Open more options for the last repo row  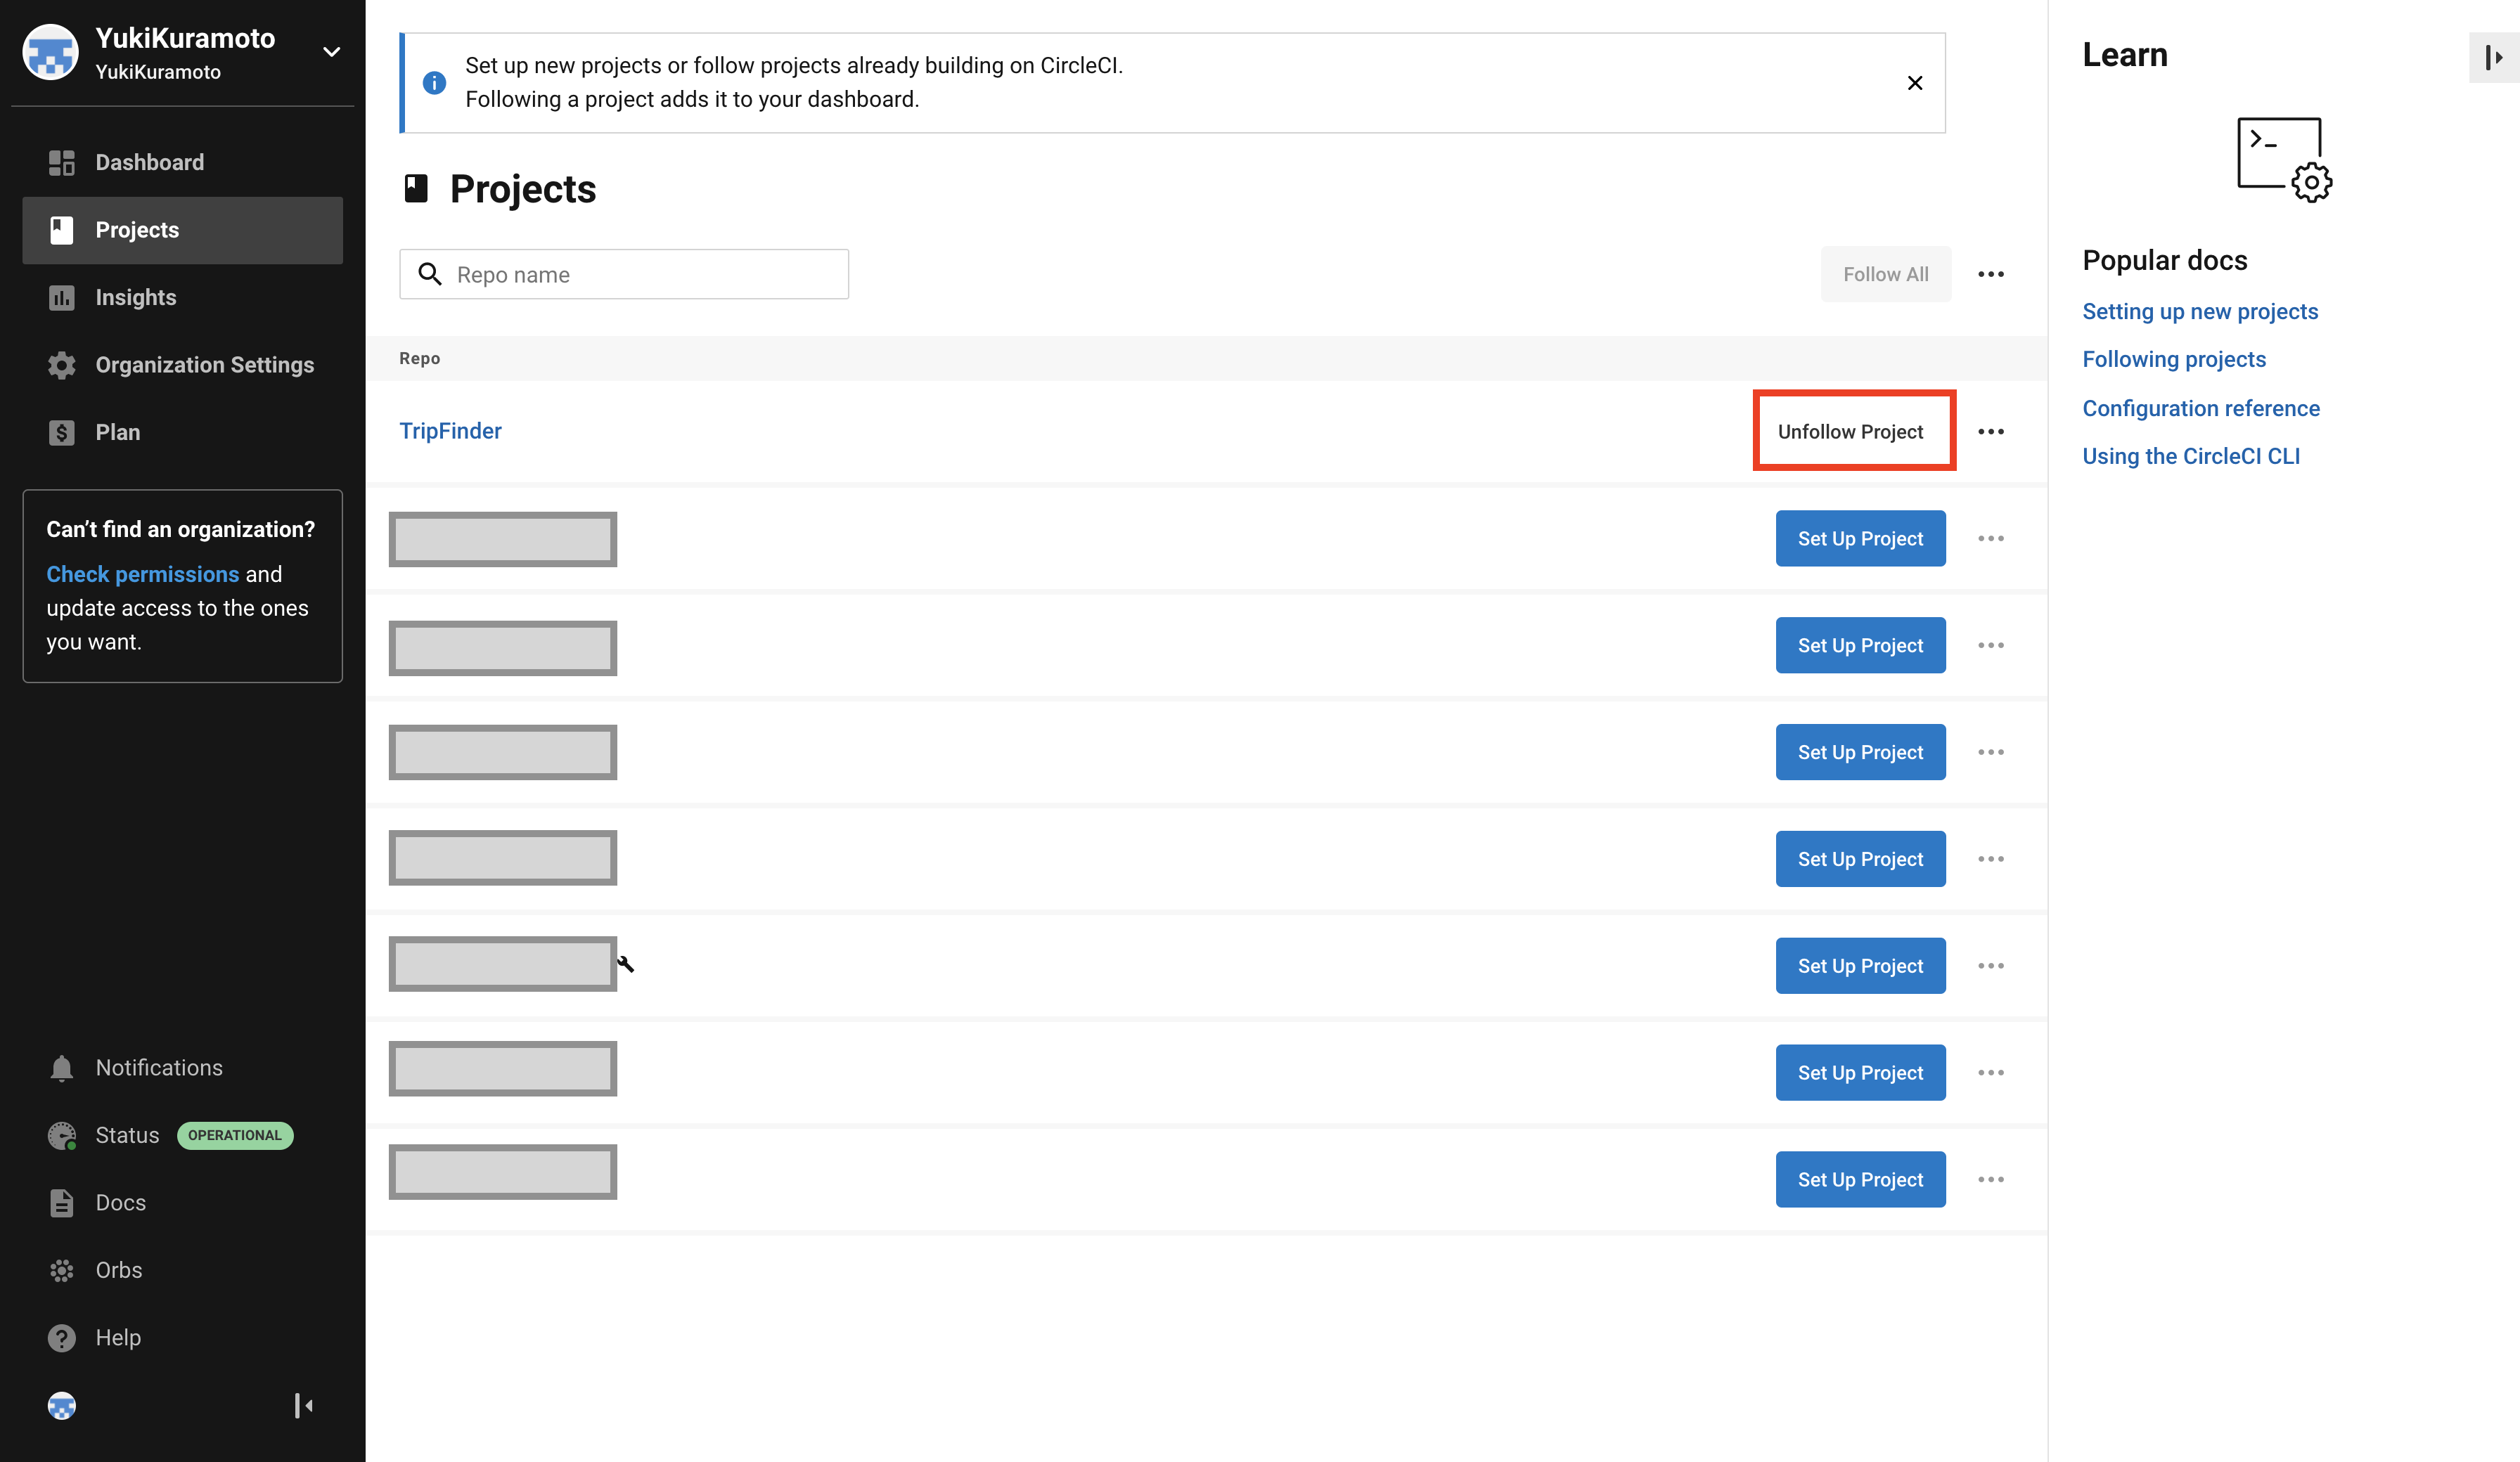point(1990,1179)
